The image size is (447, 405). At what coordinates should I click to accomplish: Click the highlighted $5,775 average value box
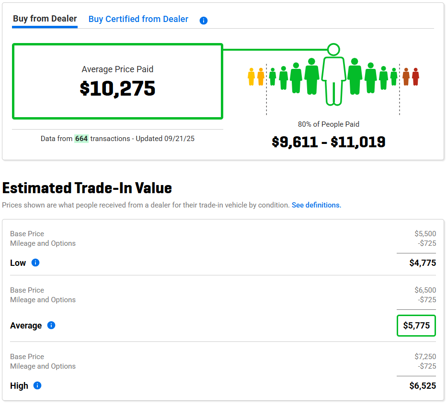416,326
